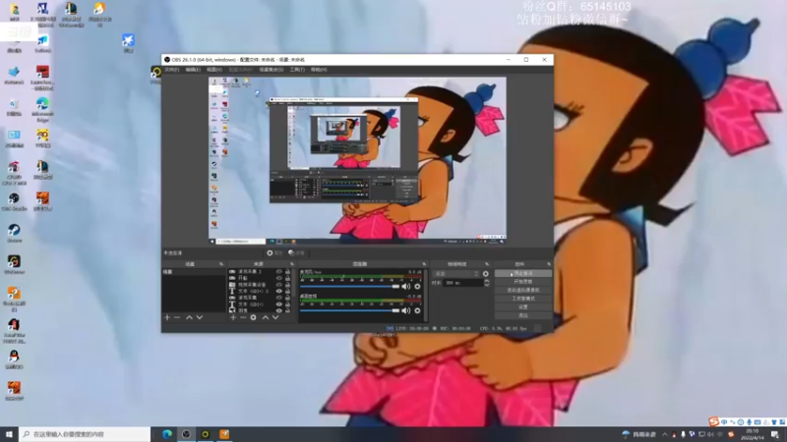Move the scene down with the down arrow
787x442 pixels.
tap(200, 317)
